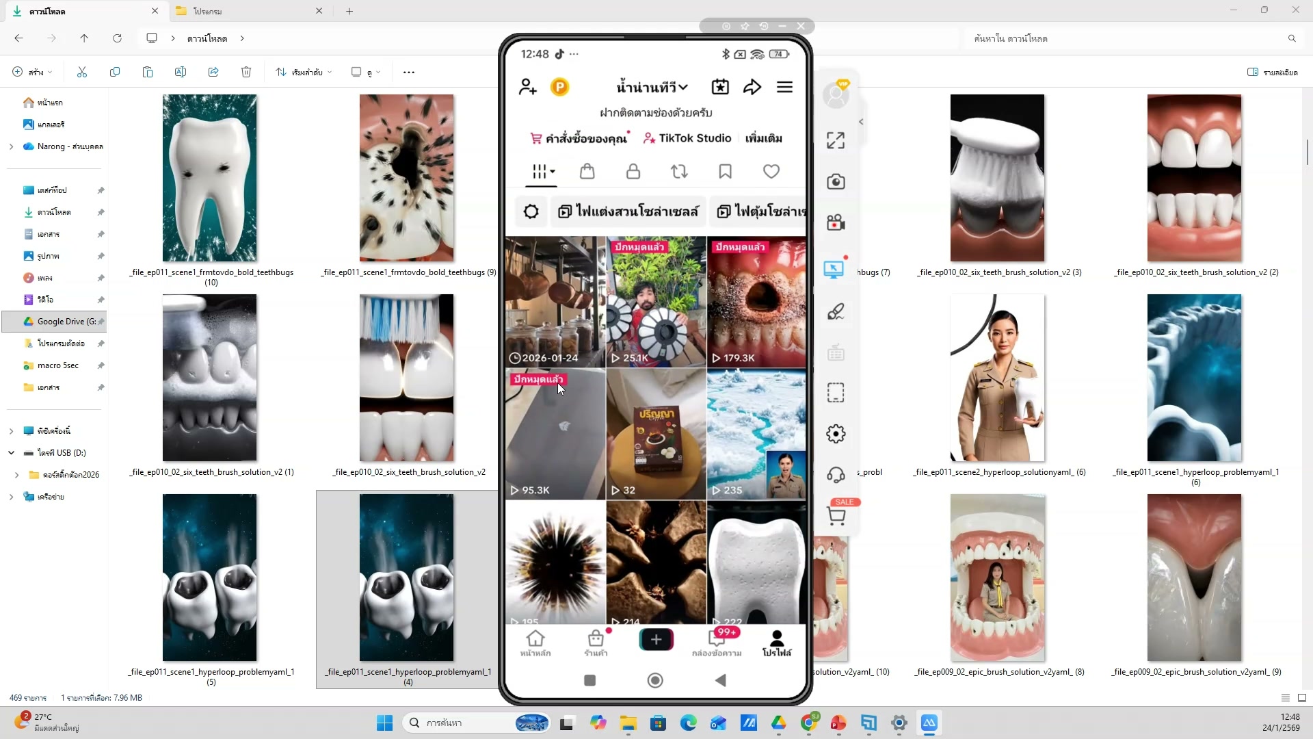The height and width of the screenshot is (739, 1313).
Task: Open the TikTok Studio link
Action: [687, 138]
